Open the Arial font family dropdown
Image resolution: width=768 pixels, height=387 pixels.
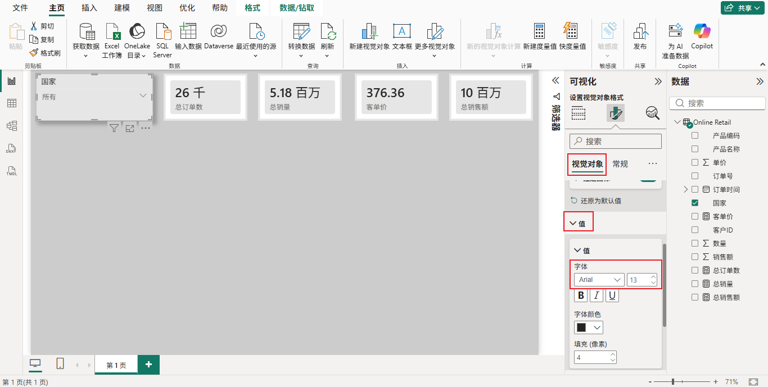pyautogui.click(x=599, y=280)
